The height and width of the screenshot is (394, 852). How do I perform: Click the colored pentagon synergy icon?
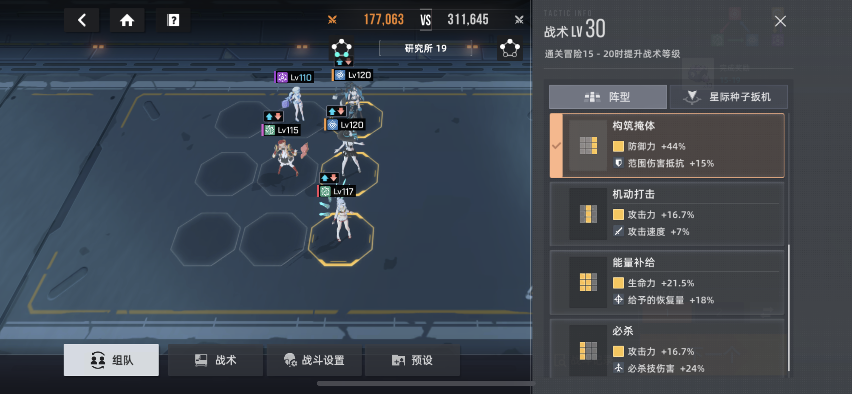tap(341, 48)
